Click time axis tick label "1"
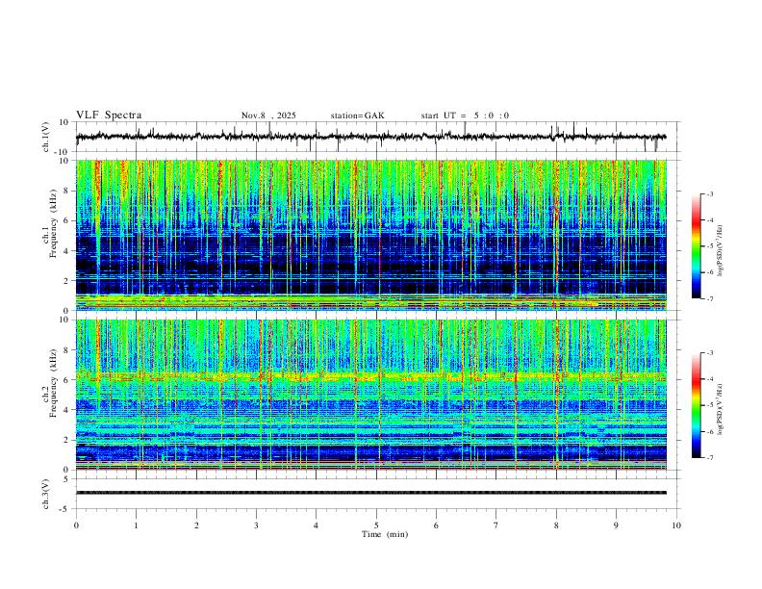 [137, 525]
